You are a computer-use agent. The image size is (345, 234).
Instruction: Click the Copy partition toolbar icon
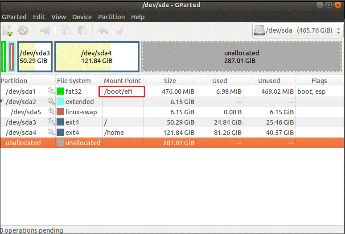[x=66, y=30]
